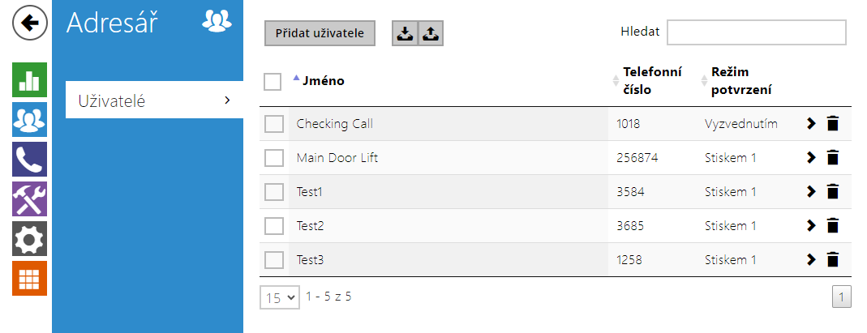Click the Přidat uživatele button

[x=320, y=33]
